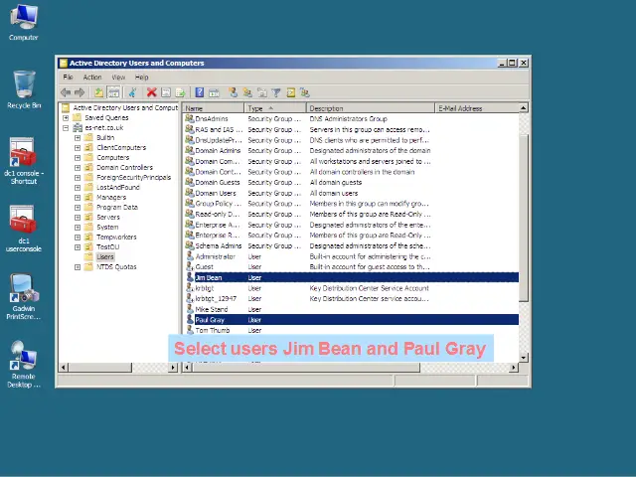This screenshot has height=477, width=636.
Task: Collapse the es-net.co.uk domain node
Action: 66,127
